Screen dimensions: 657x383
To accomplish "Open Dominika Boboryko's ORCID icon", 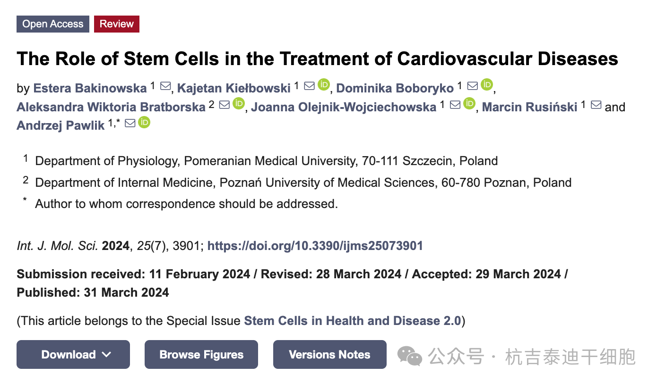I will 487,85.
